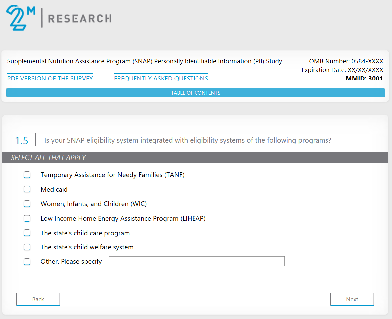Click the MMID: 3001 label
Screen dimensions: 392x319
point(364,79)
